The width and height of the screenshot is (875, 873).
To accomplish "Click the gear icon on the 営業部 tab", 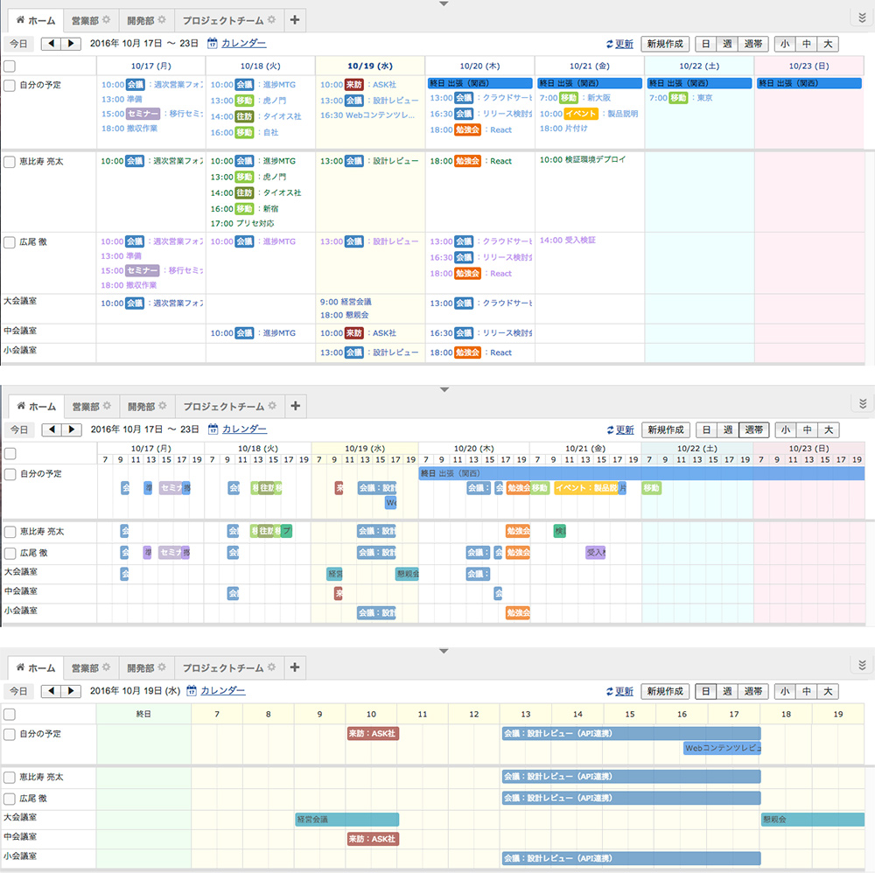I will (108, 19).
